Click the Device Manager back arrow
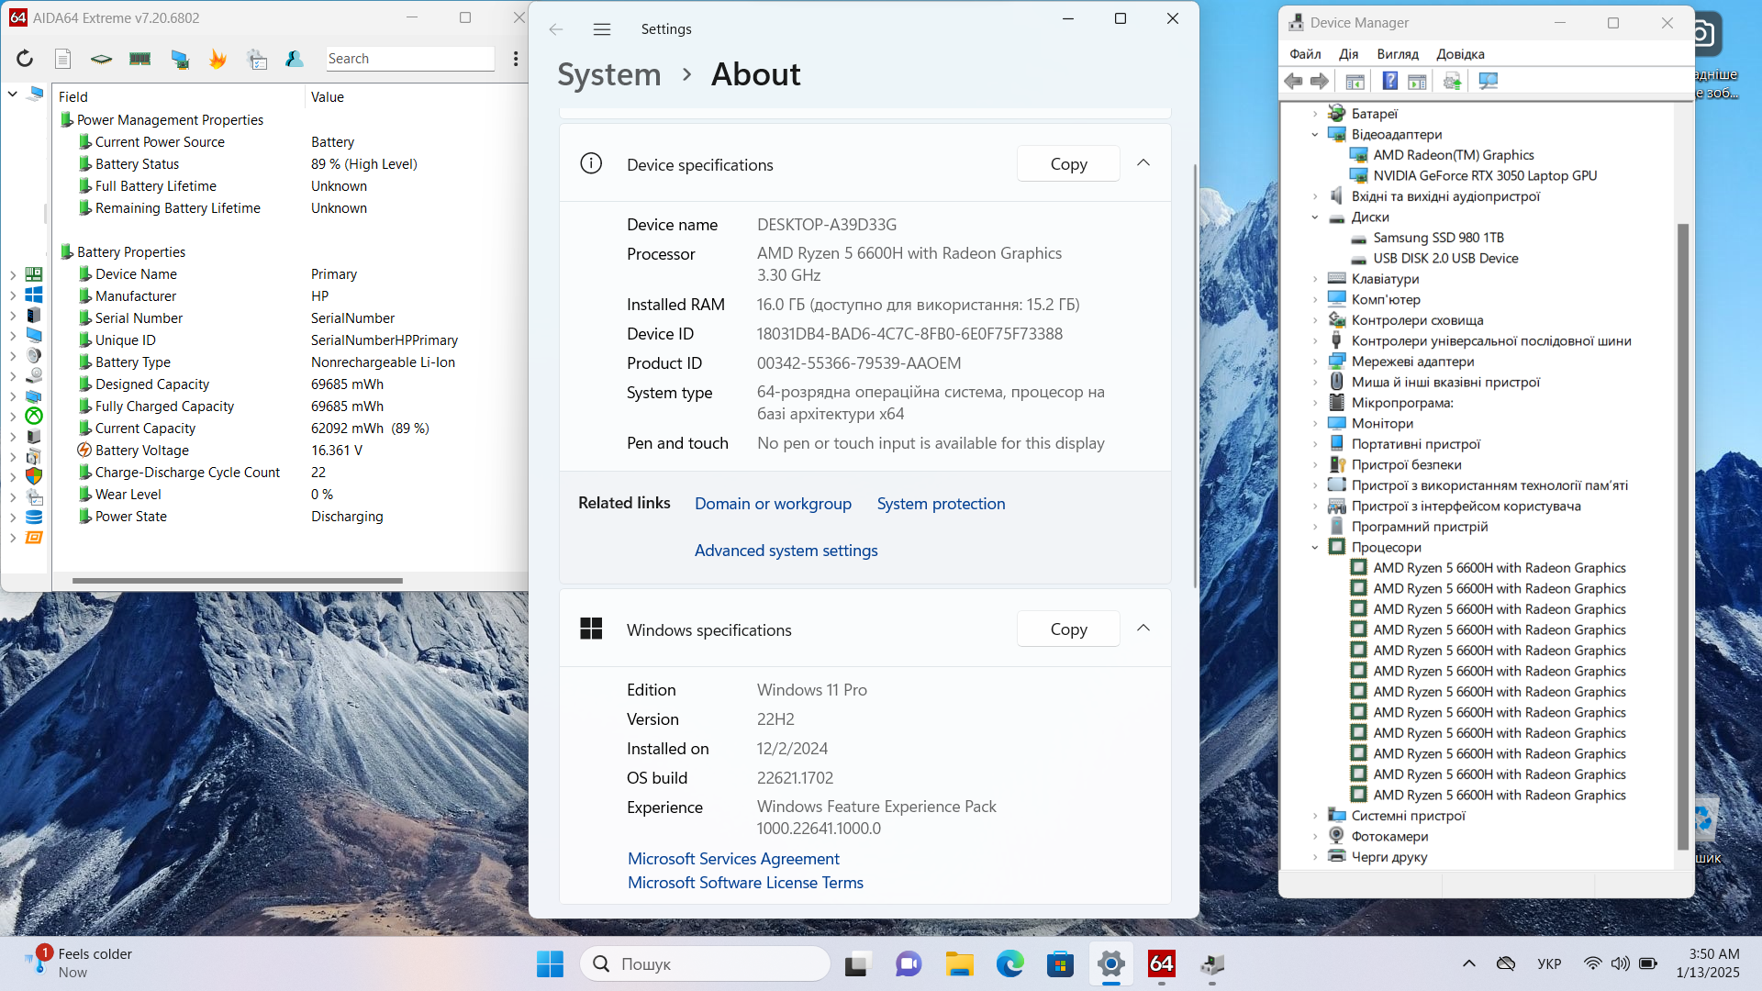 [x=1294, y=82]
